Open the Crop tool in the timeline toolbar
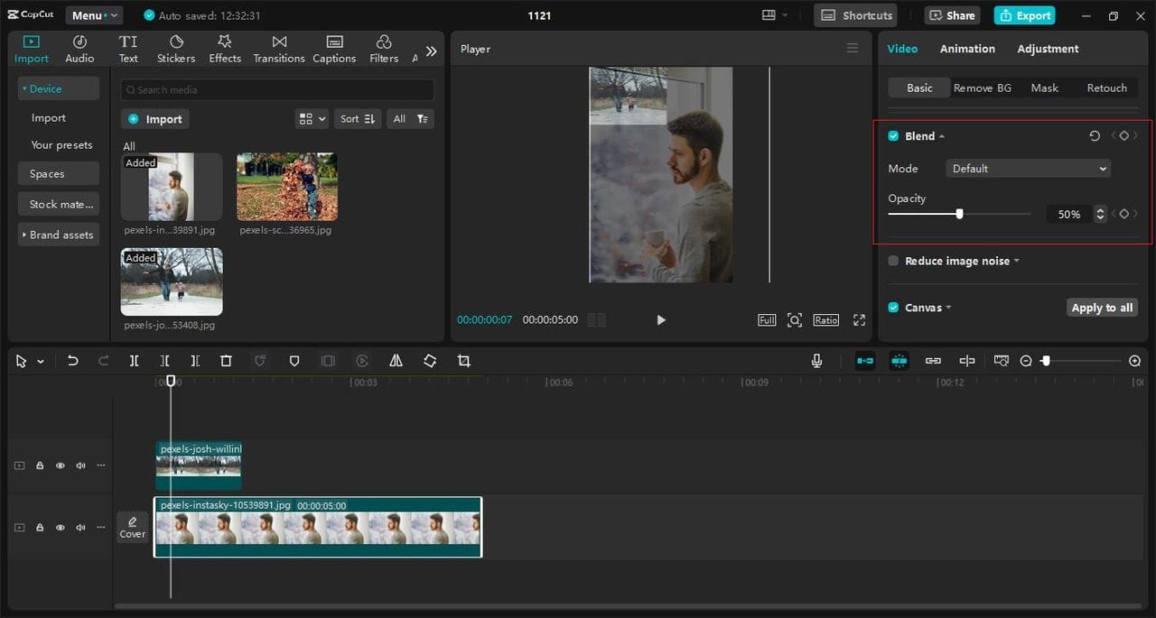Screen dimensions: 1156x618 point(463,361)
